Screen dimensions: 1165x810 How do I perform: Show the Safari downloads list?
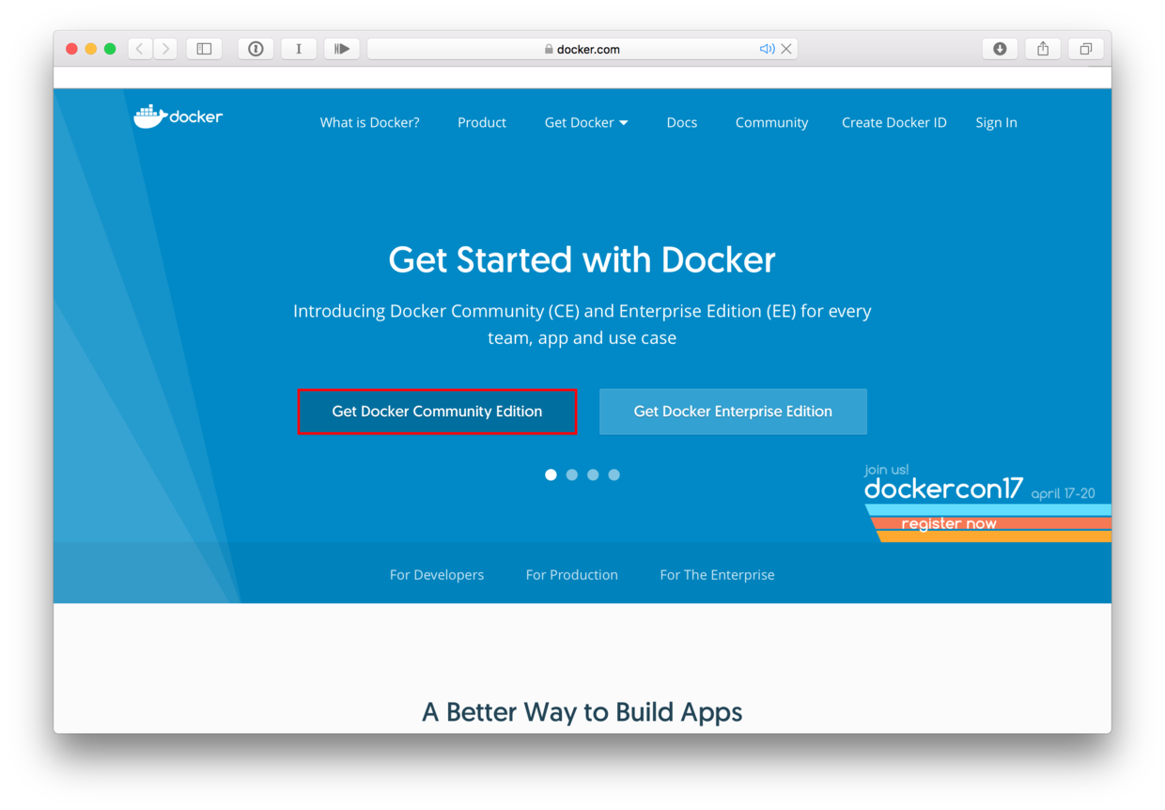point(1000,49)
